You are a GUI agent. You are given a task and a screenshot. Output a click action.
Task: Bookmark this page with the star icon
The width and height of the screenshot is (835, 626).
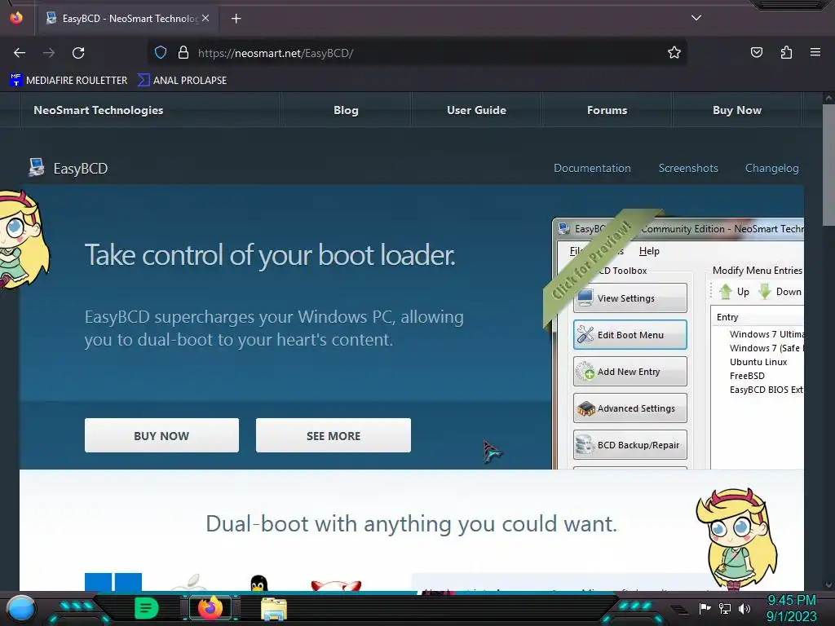point(674,53)
